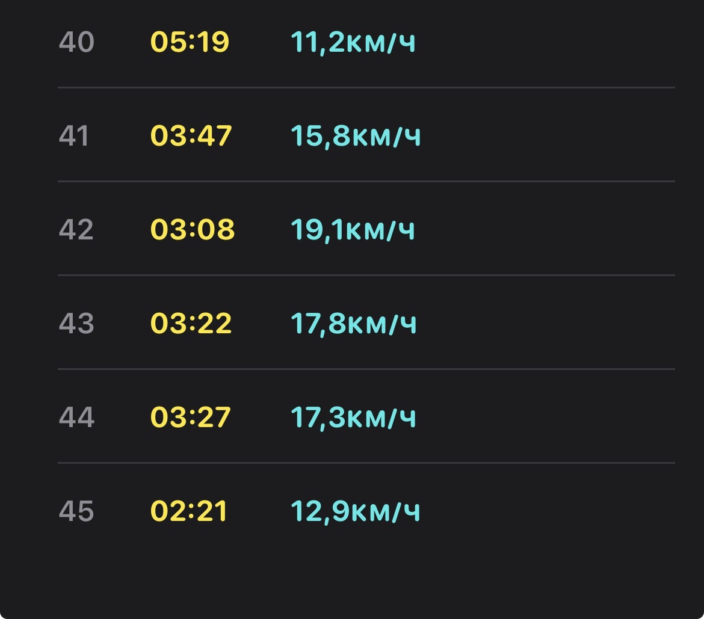Select split number 45
The height and width of the screenshot is (619, 704).
[x=76, y=511]
